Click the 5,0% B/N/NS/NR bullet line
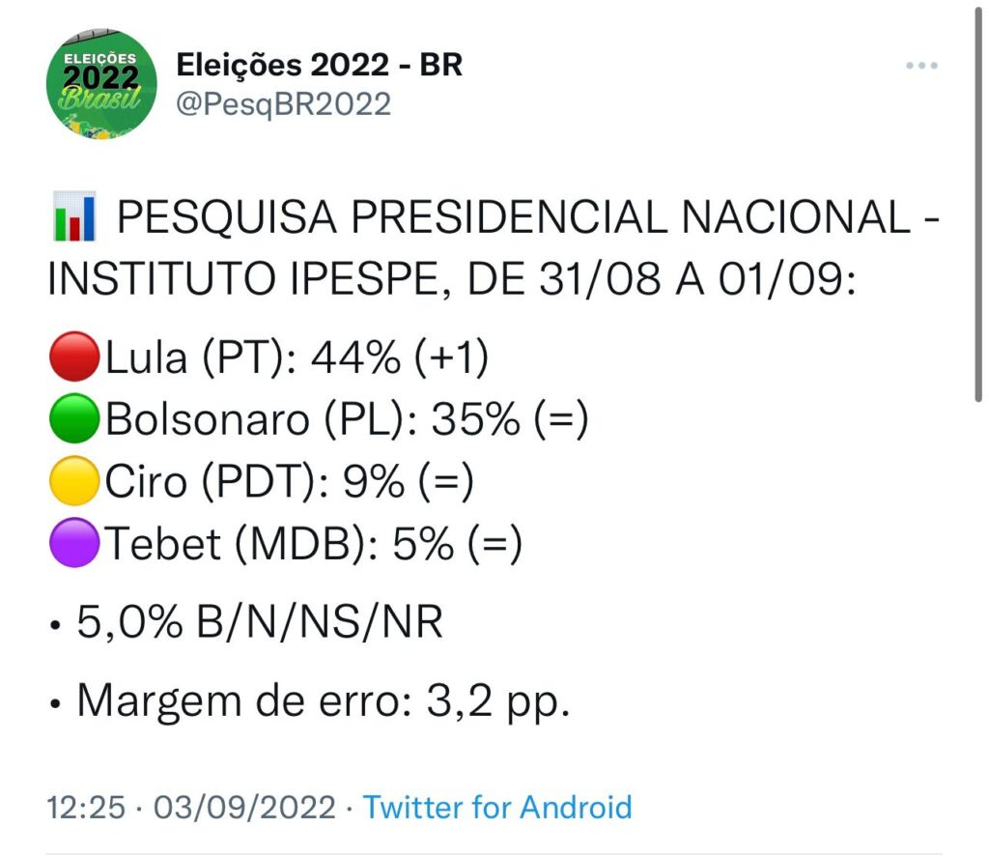Image resolution: width=989 pixels, height=856 pixels. [259, 623]
